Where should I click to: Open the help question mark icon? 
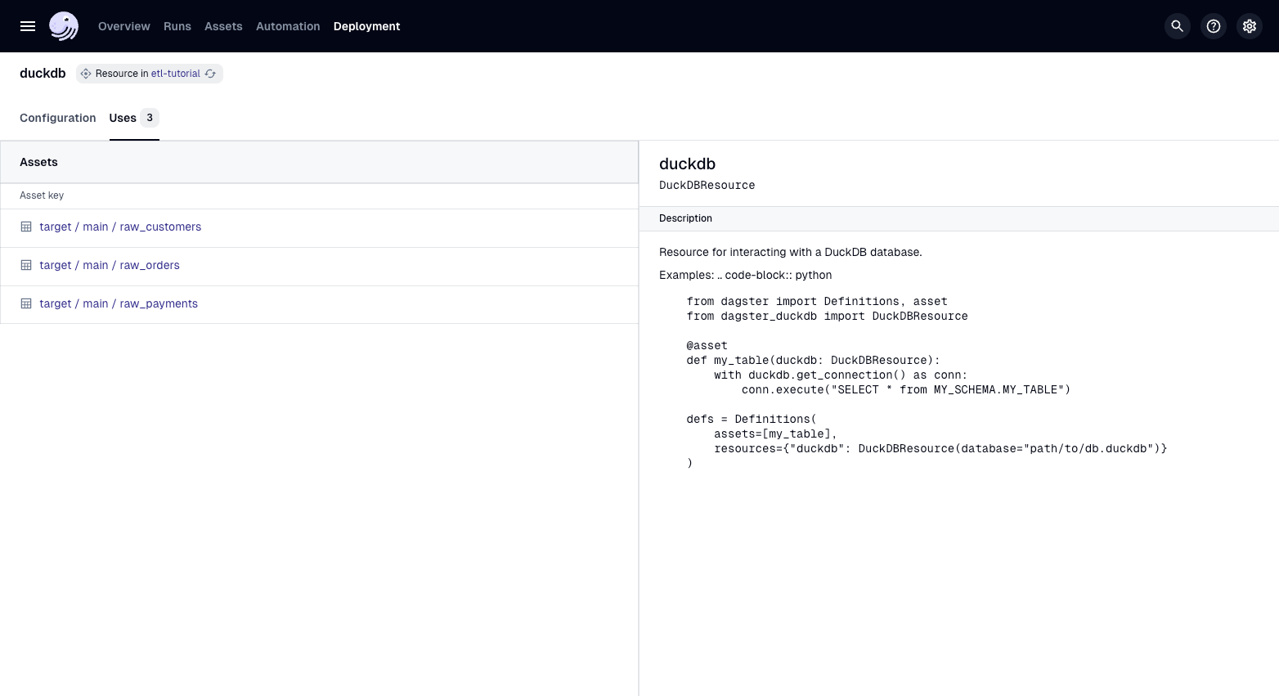(1213, 26)
